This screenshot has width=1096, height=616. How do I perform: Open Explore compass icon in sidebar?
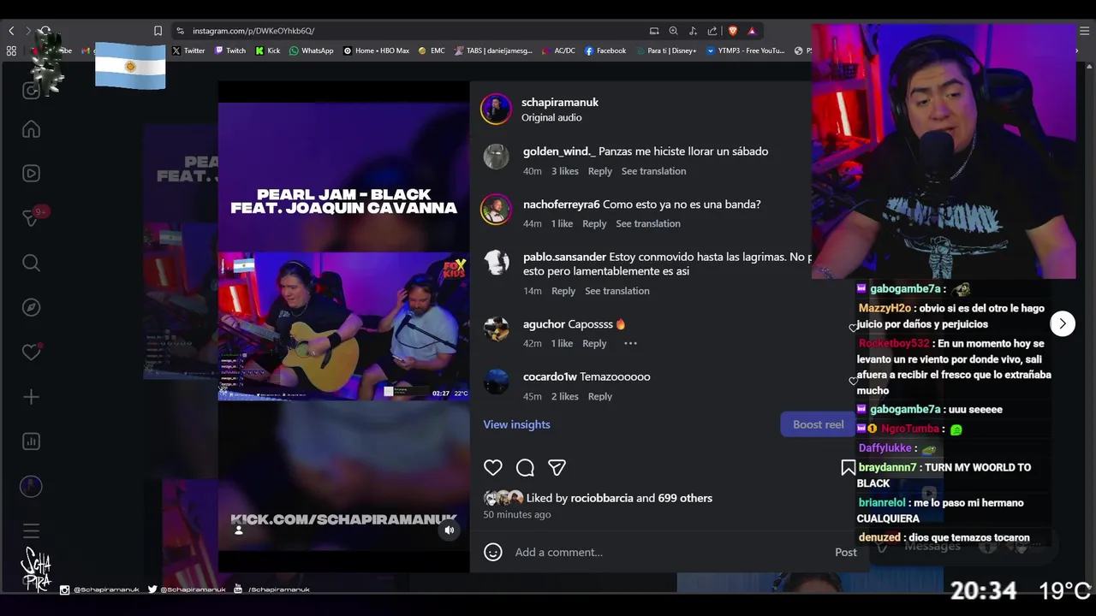pos(31,307)
